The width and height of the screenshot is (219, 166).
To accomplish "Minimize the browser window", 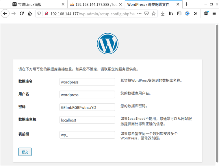I will click(x=206, y=4).
